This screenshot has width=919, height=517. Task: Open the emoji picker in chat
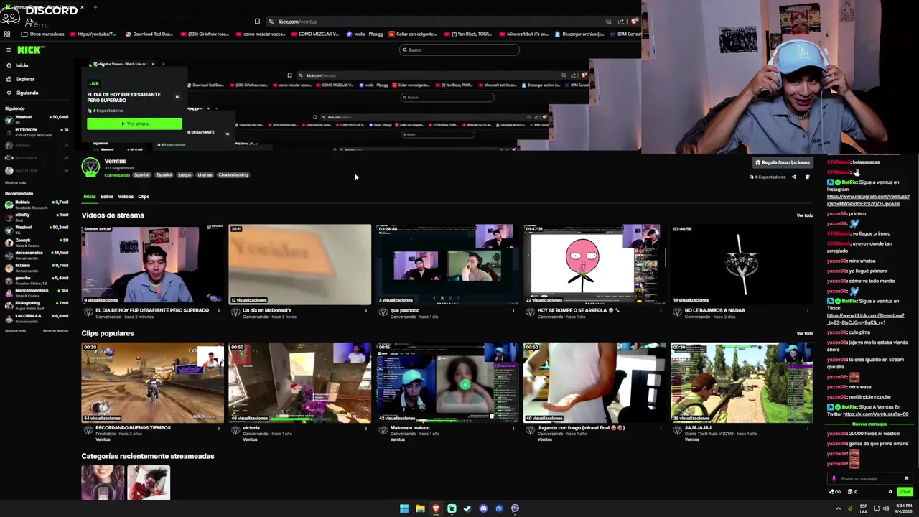(x=906, y=478)
